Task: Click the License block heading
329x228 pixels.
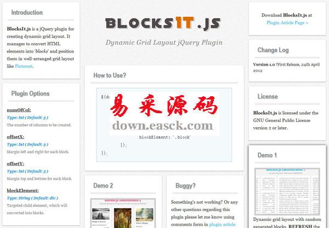Action: [x=268, y=97]
